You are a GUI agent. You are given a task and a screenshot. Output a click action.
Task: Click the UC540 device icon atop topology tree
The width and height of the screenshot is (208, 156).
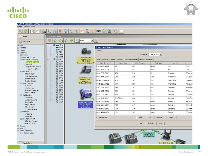(x=54, y=45)
